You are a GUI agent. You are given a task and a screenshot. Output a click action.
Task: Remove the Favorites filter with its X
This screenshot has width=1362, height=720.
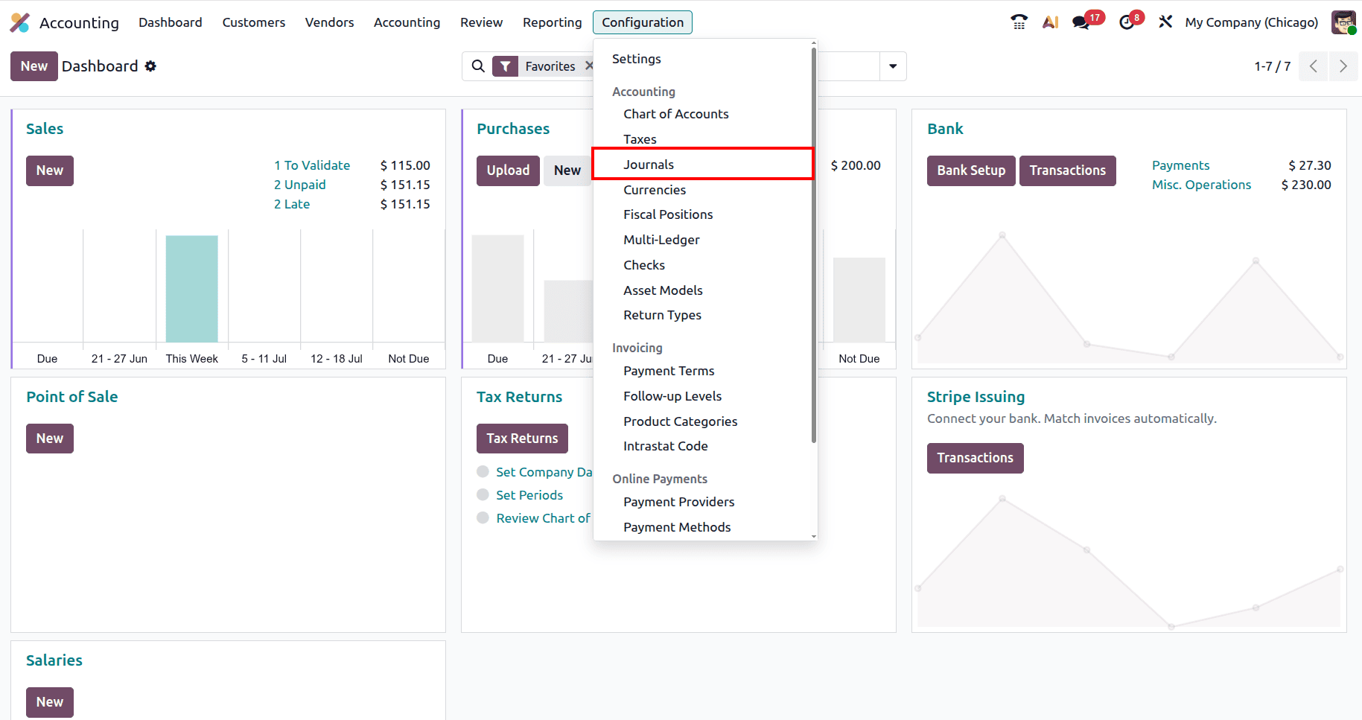click(588, 66)
